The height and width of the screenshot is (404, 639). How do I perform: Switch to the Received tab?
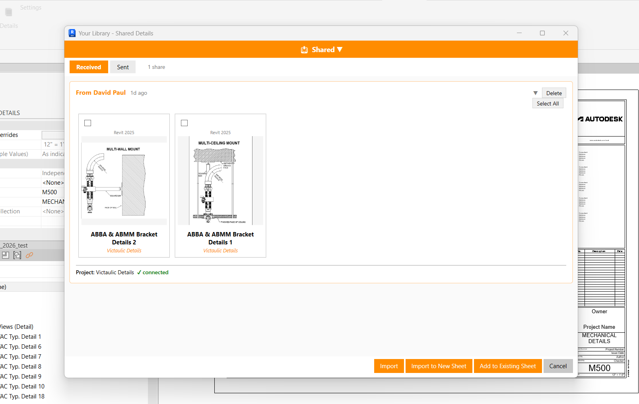point(89,67)
